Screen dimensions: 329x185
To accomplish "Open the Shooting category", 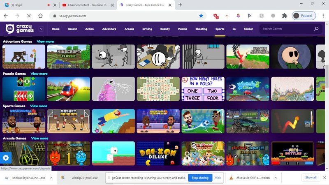I will click(x=201, y=29).
